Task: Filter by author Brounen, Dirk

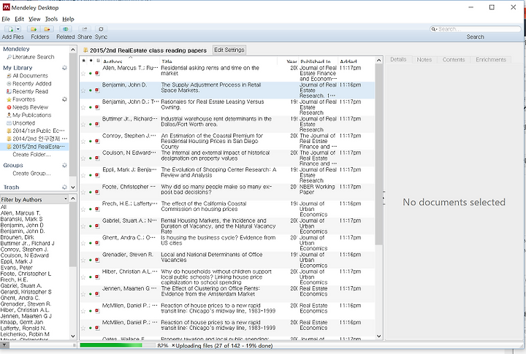Action: point(17,237)
